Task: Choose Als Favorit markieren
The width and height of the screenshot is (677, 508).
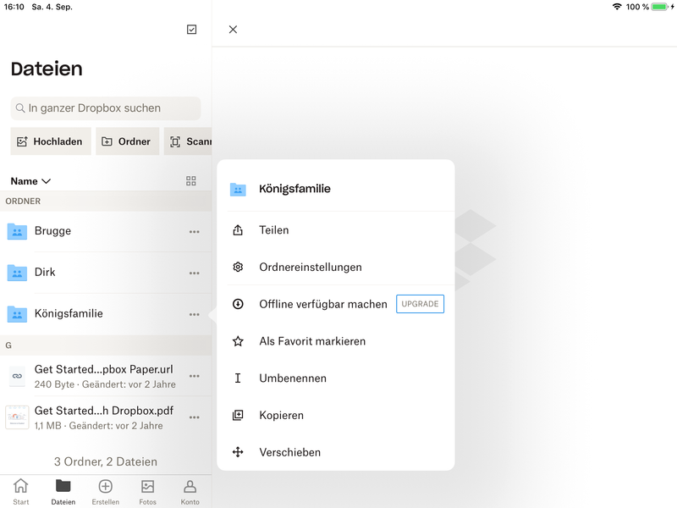Action: tap(336, 341)
